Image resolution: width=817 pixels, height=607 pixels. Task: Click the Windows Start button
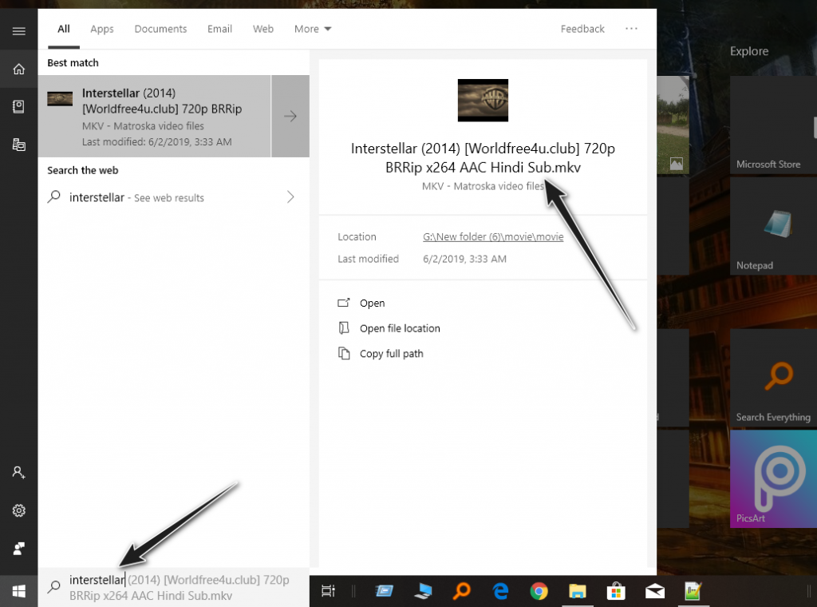[x=19, y=591]
